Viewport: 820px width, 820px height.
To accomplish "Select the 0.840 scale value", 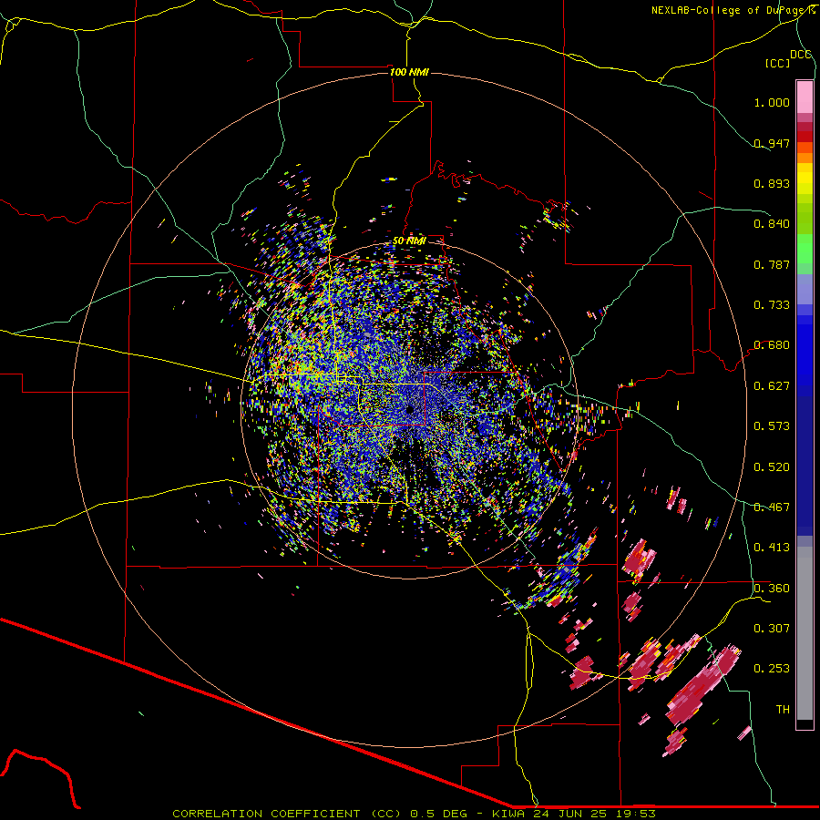I will pyautogui.click(x=772, y=223).
